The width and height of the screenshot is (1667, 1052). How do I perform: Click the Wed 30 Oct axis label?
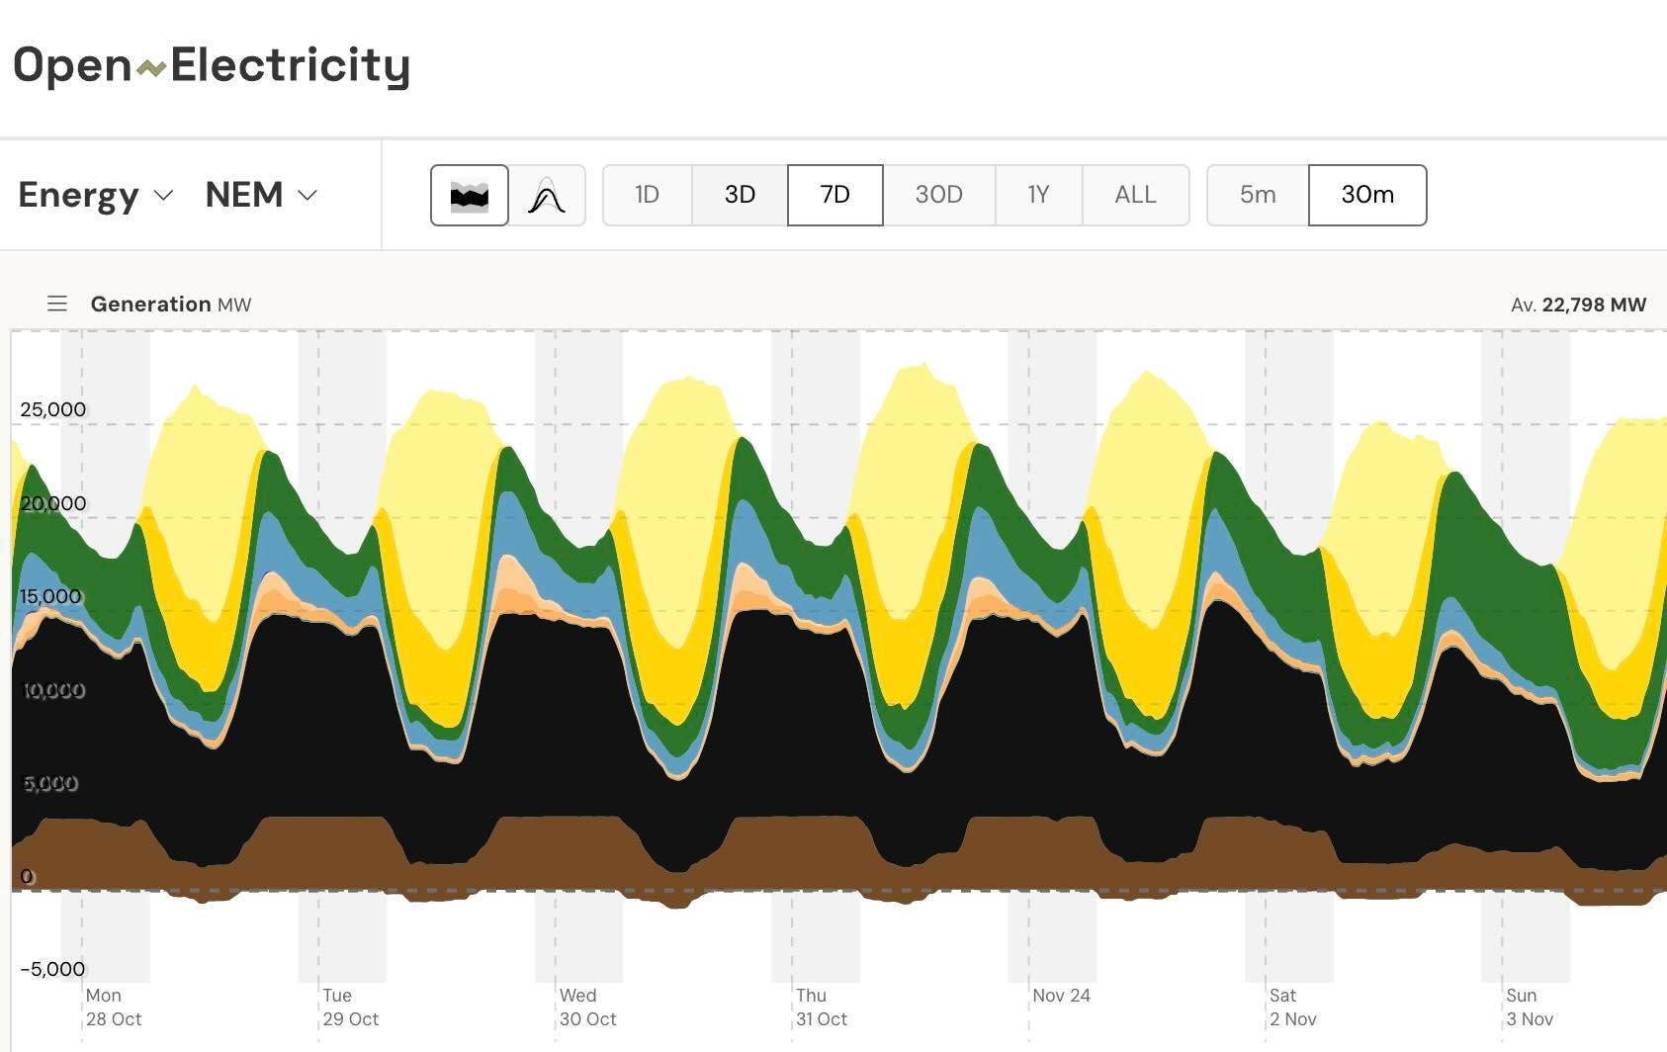coord(588,1008)
